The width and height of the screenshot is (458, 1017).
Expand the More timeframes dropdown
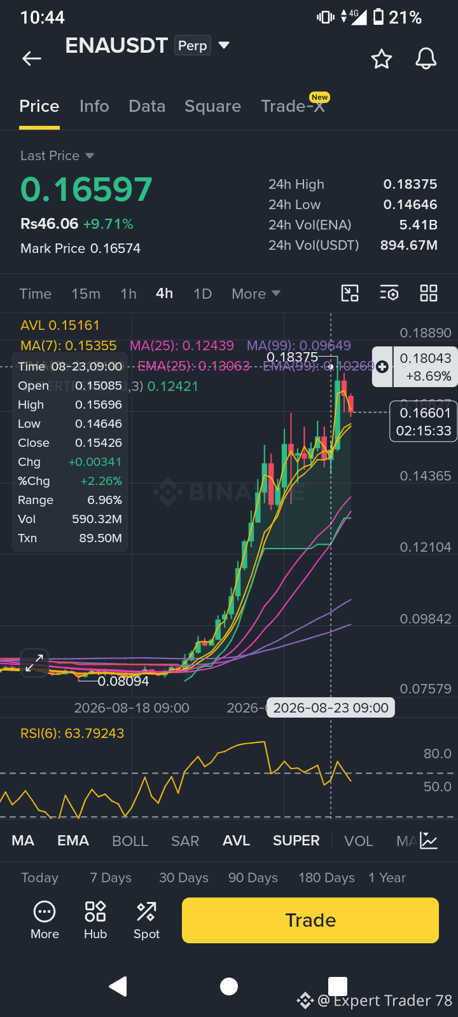[256, 294]
